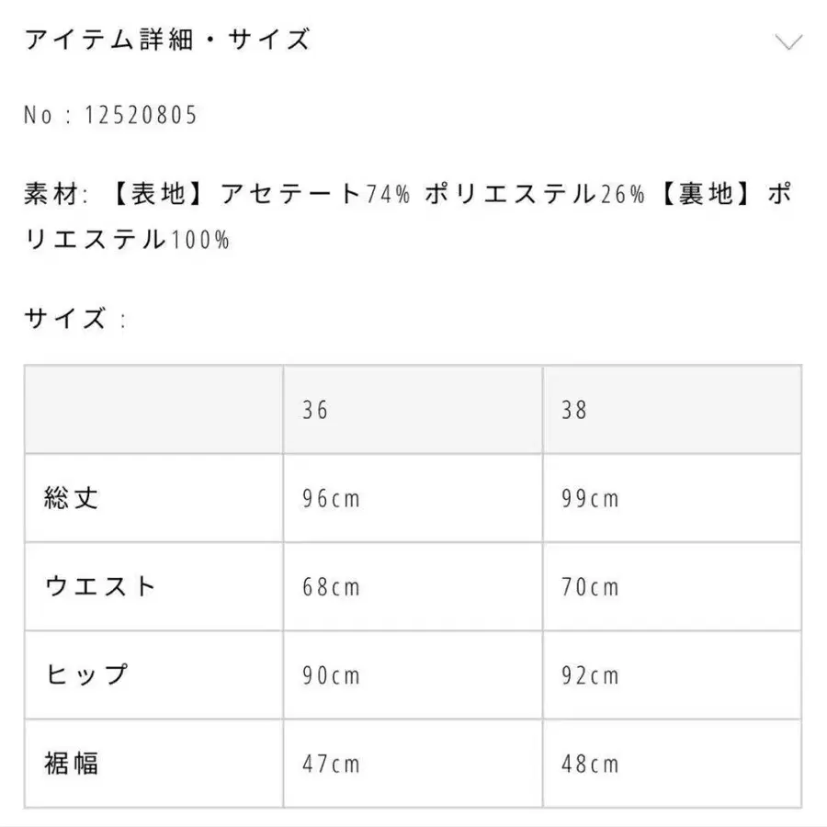Click the 裾幅 row label
Viewport: 827px width, 827px height.
(x=72, y=763)
